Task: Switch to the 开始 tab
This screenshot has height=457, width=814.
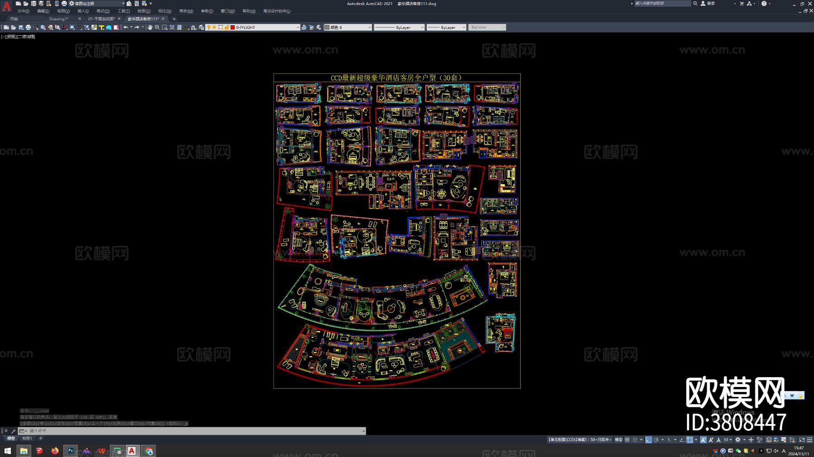Action: pos(14,19)
